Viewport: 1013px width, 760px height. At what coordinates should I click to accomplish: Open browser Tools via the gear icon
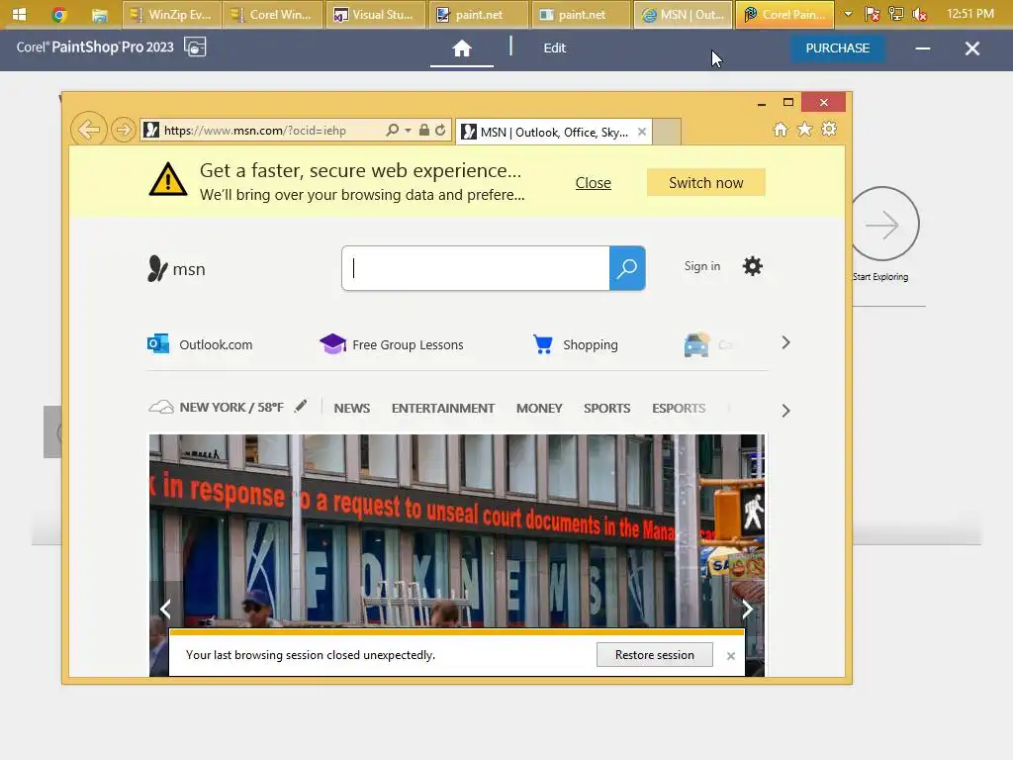click(829, 130)
